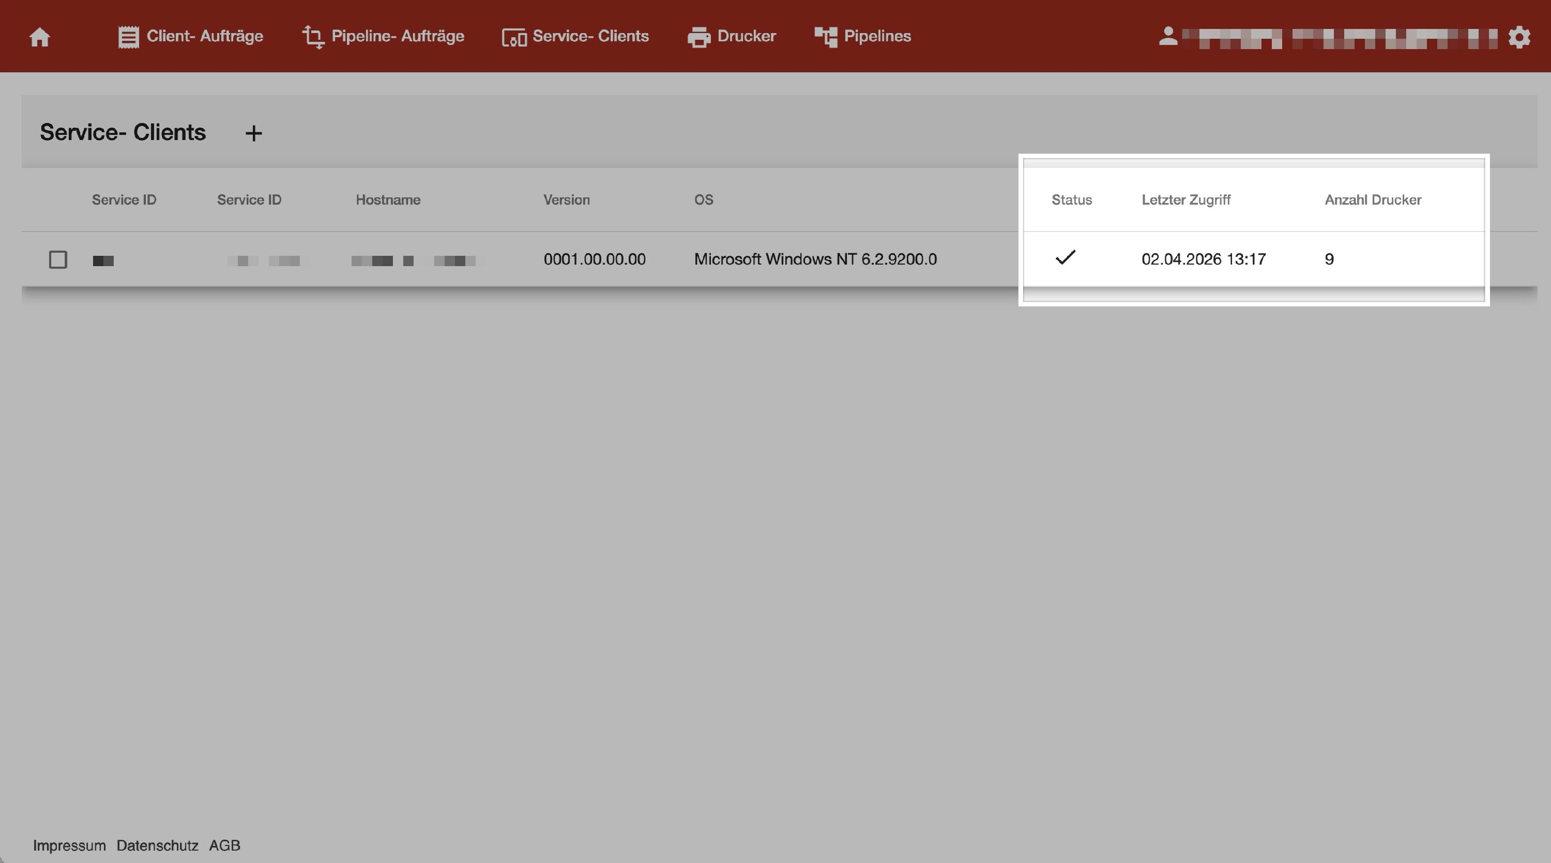1551x863 pixels.
Task: Add a new service client with plus
Action: [253, 133]
